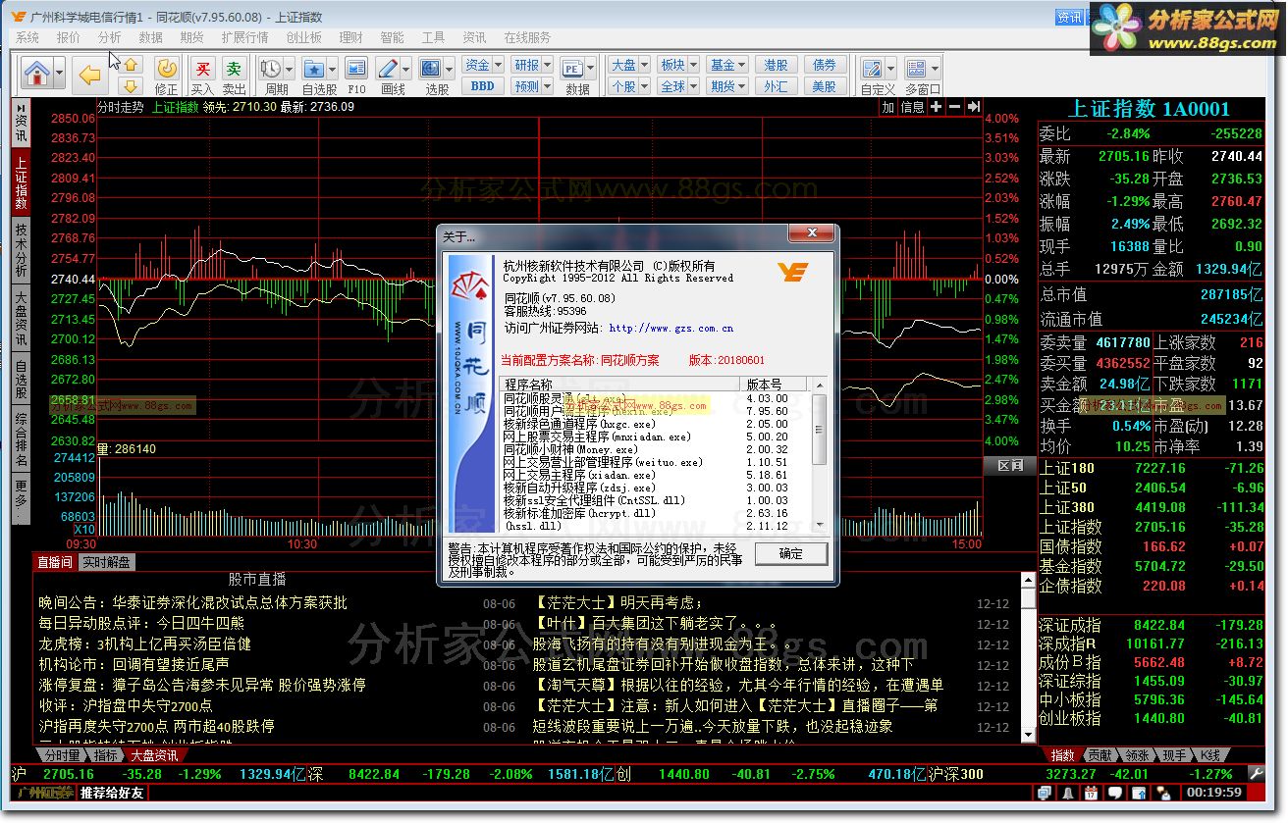
Task: Click headline 沪指盘中失守2700点
Action: tap(126, 705)
